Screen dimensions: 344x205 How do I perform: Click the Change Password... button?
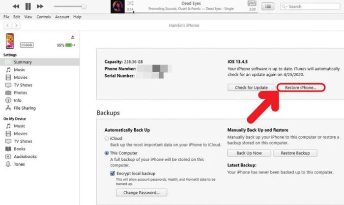point(142,193)
